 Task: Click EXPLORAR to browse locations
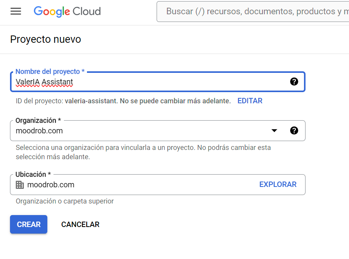coord(278,185)
